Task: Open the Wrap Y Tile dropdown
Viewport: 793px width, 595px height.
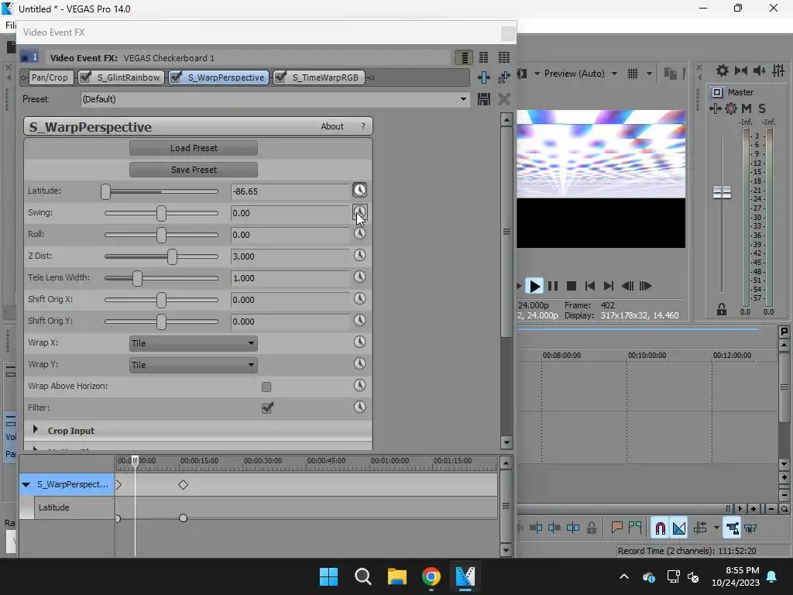Action: [x=193, y=365]
